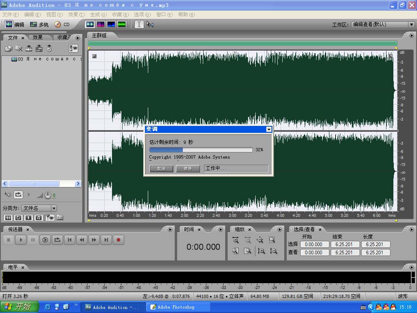Viewport: 417px width, 313px height.
Task: Switch to the 编辑 (Edit) view
Action: 15,24
